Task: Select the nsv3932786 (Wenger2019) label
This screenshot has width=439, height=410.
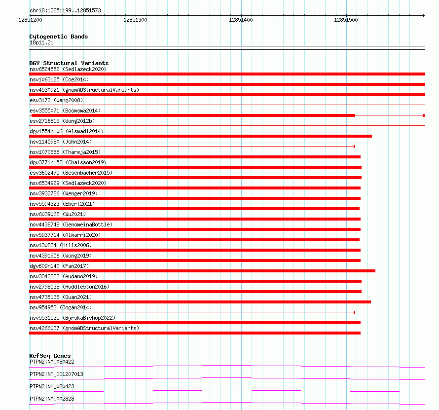Action: 64,193
